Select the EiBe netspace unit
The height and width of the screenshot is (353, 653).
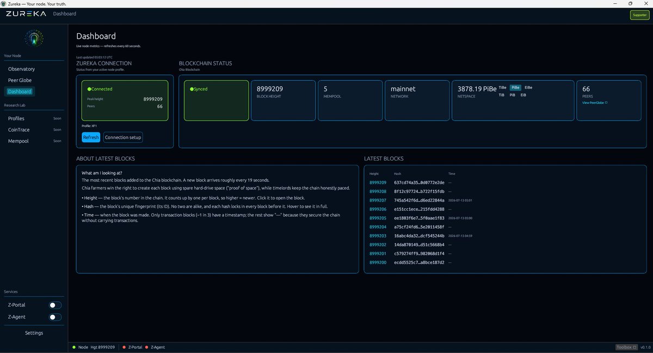pos(528,87)
